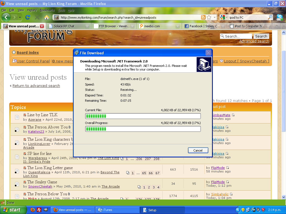This screenshot has width=286, height=214.
Task: Launch FileZilla from the quick launch bar
Action: 39,210
